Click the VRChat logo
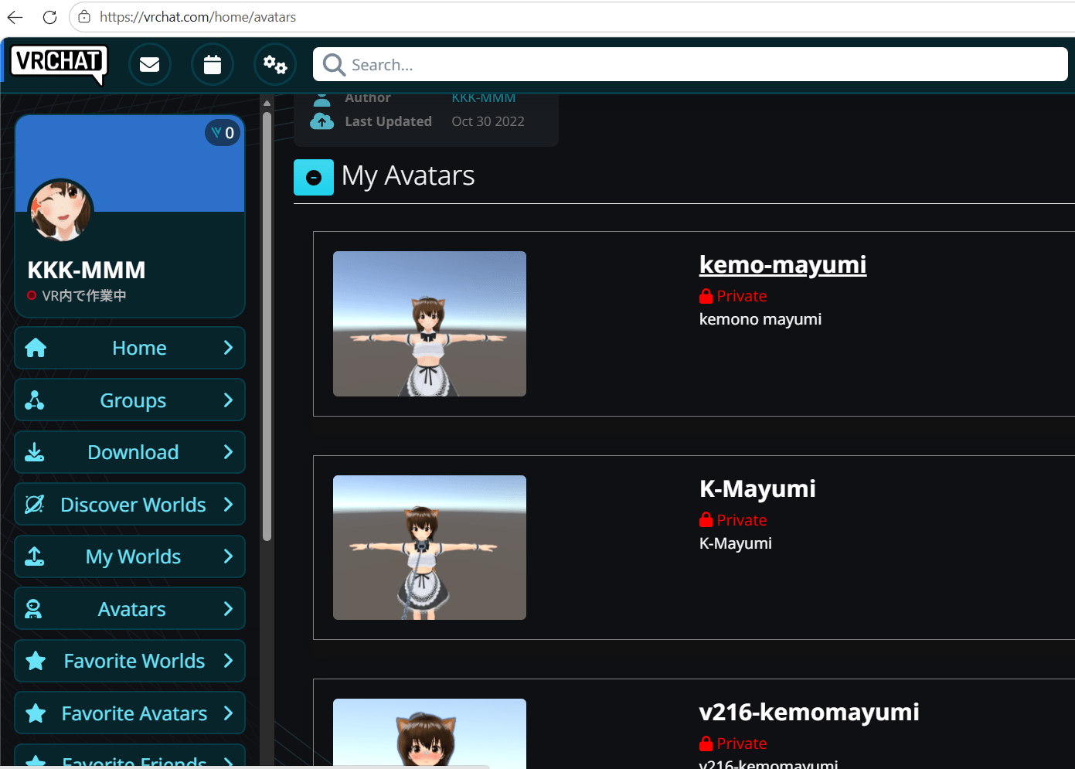 point(59,63)
